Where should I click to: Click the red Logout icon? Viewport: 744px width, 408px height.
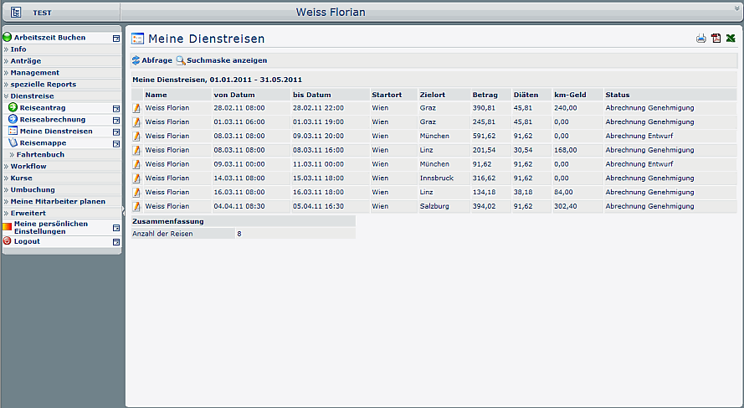pyautogui.click(x=8, y=241)
